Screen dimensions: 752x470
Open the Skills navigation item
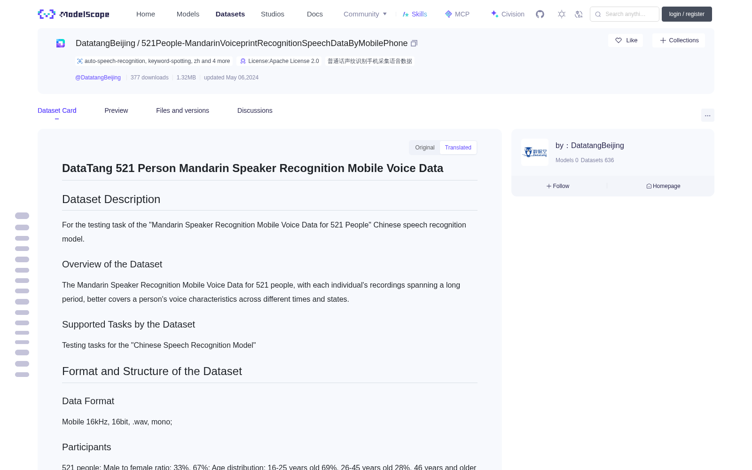[x=415, y=14]
